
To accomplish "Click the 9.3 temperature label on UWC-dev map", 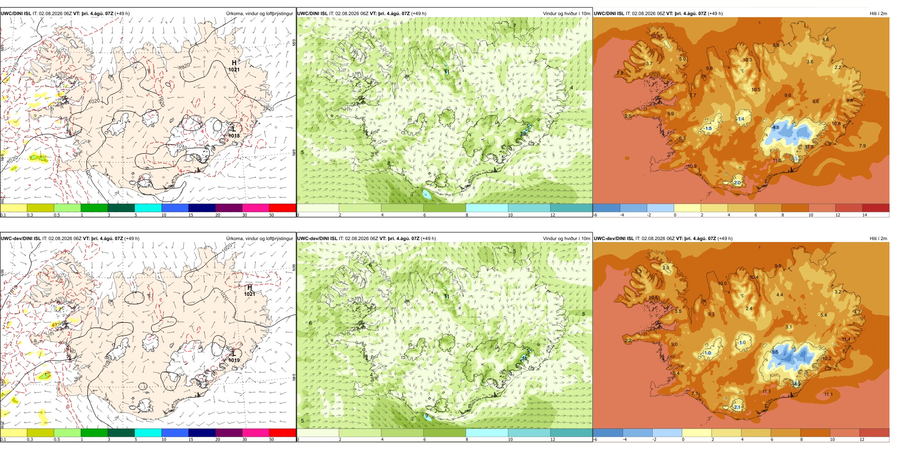I will click(x=711, y=314).
